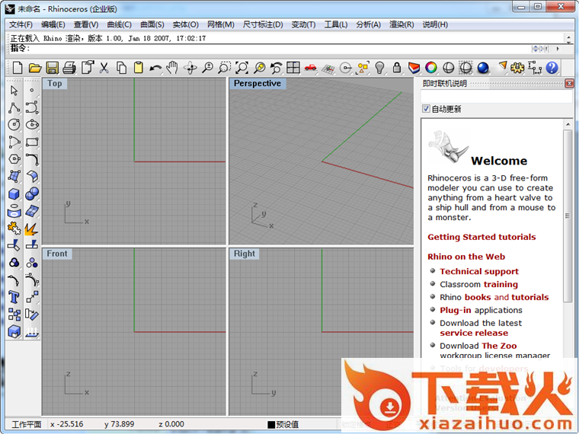Select the polyline tool in the sidebar
The height and width of the screenshot is (434, 579).
tap(14, 108)
